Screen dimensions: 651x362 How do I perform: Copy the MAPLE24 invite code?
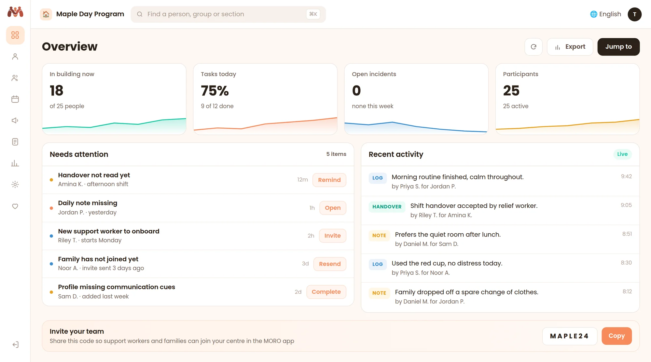point(616,336)
